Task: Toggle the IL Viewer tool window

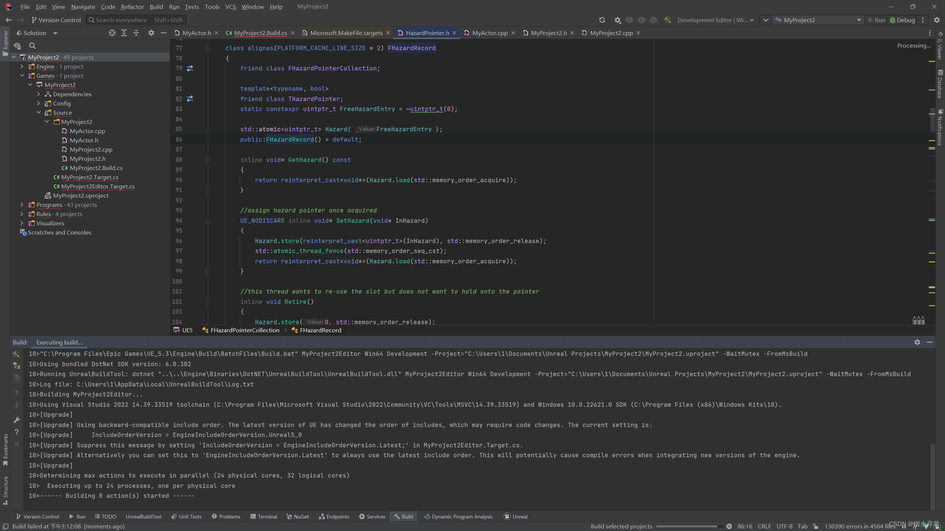Action: coord(940,46)
